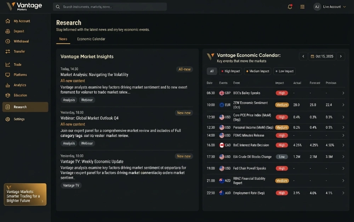
Task: Click the search instruments field
Action: tap(110, 7)
